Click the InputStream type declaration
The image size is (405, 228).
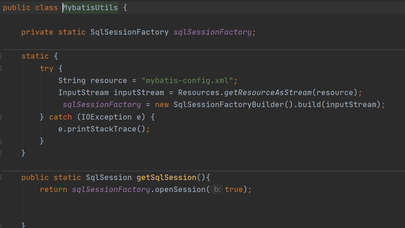pos(83,92)
